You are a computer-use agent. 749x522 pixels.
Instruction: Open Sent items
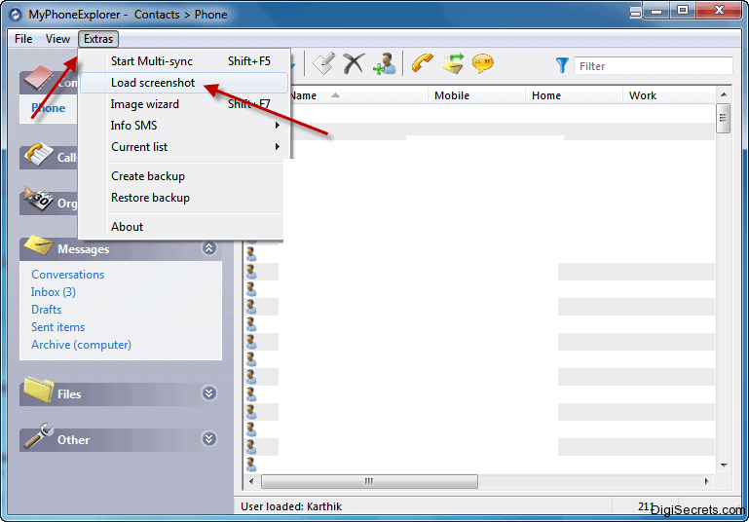(57, 327)
